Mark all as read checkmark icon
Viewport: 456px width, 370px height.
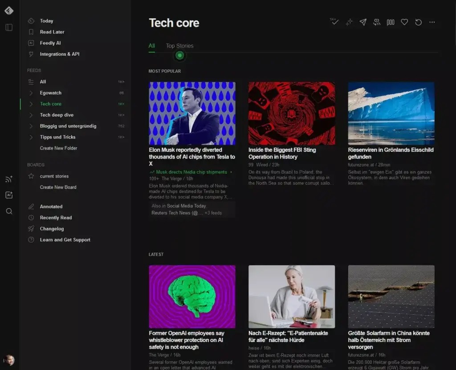point(334,22)
